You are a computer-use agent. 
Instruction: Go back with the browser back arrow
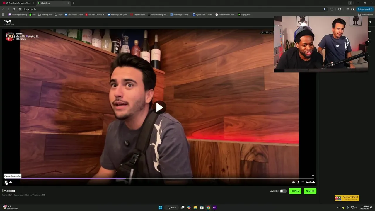(3, 9)
